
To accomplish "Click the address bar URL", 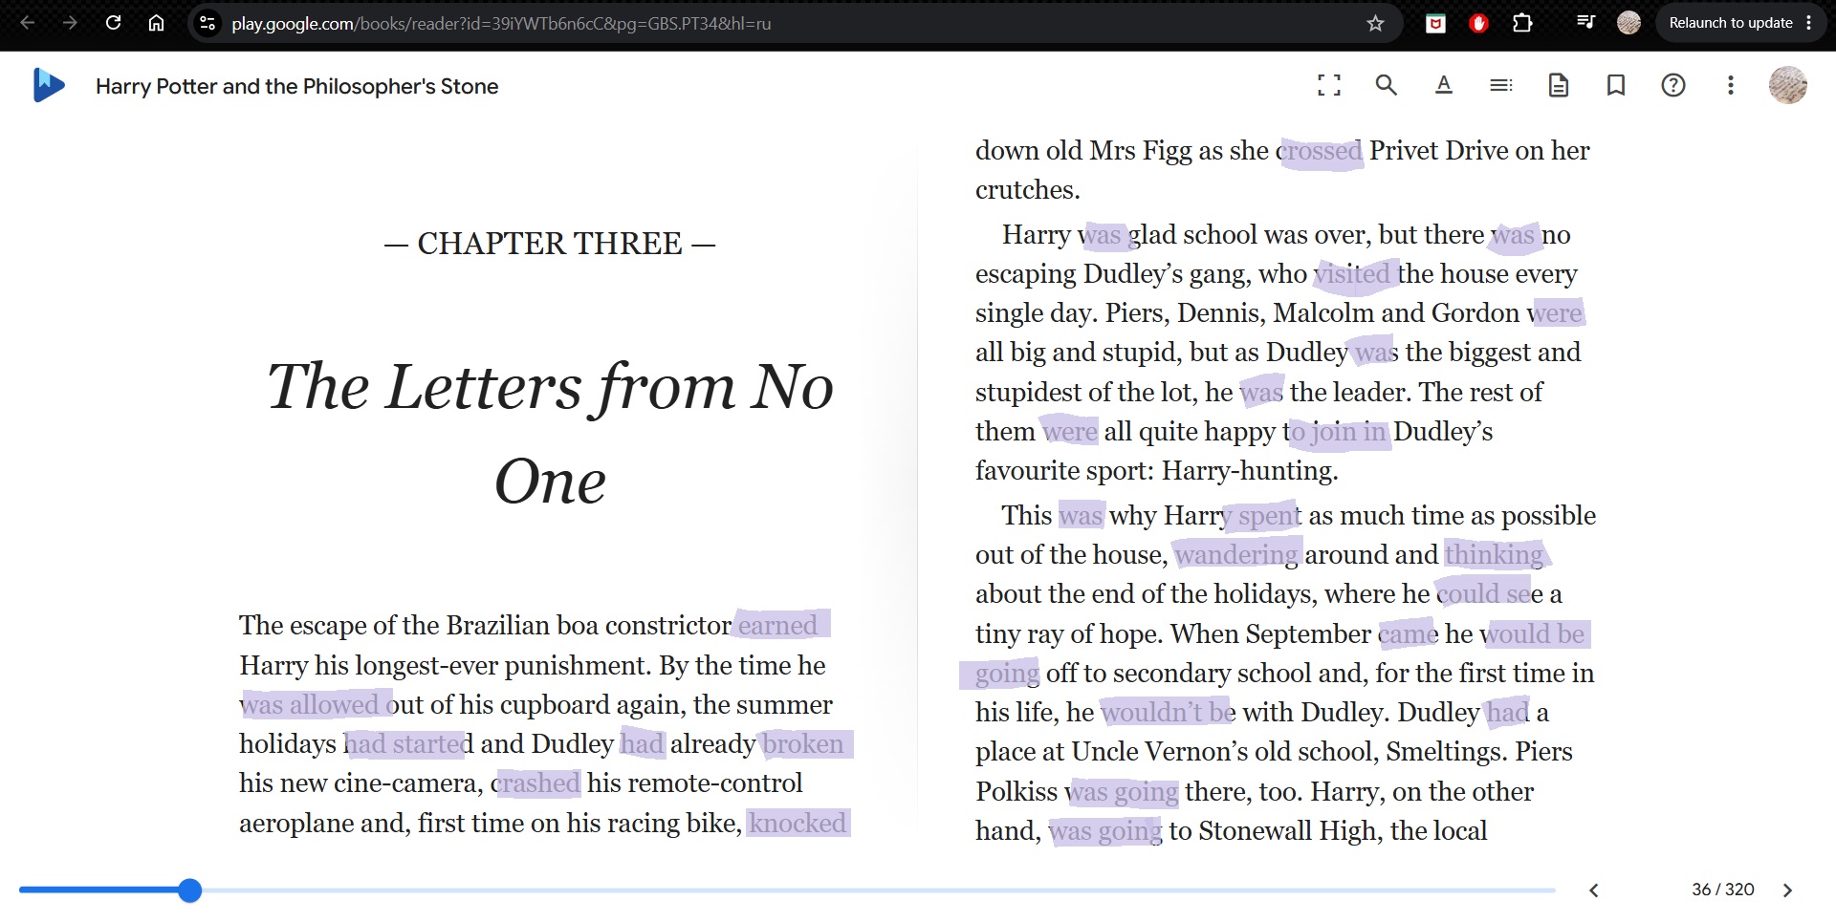I will (x=501, y=23).
